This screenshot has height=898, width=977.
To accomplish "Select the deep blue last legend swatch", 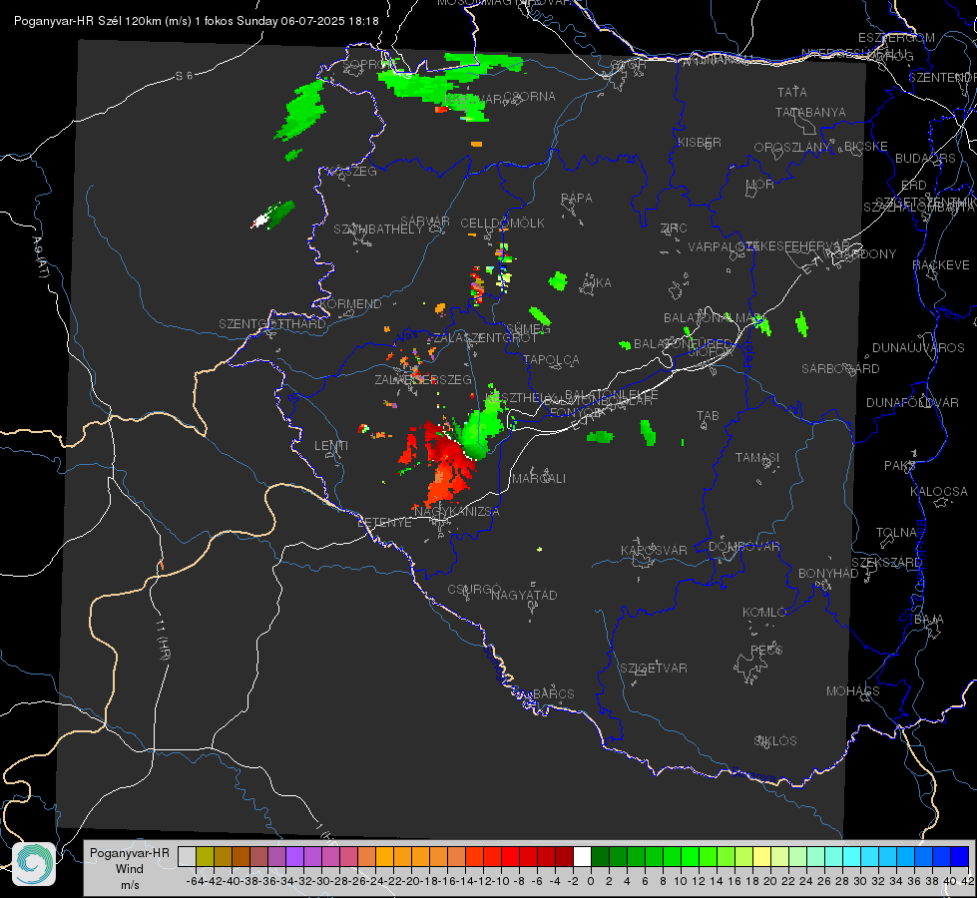I will (960, 856).
